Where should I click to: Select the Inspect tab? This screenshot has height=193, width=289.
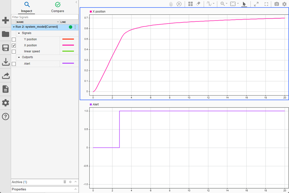[26, 7]
